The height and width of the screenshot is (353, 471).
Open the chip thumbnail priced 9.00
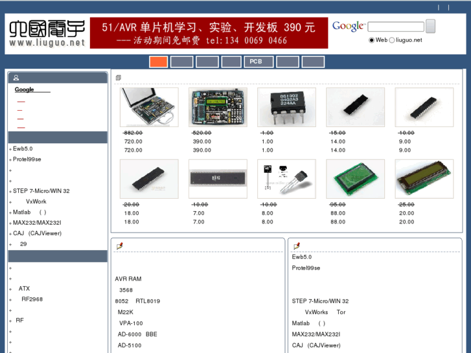click(x=424, y=107)
